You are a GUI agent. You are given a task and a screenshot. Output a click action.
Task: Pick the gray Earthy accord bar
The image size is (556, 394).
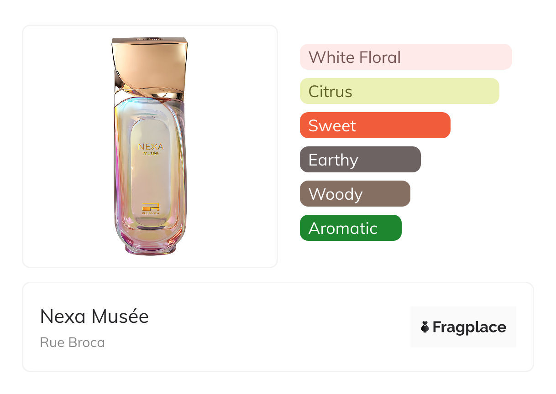360,160
